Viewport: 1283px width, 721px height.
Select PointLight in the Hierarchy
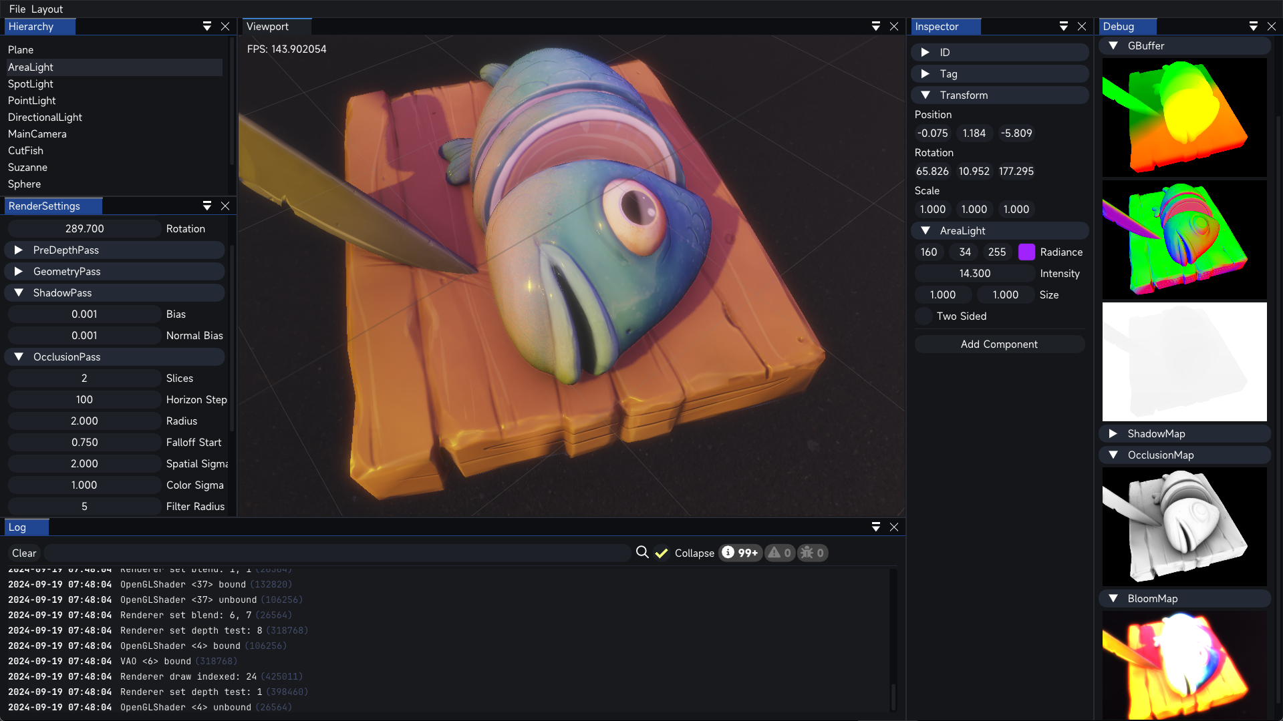[114, 101]
